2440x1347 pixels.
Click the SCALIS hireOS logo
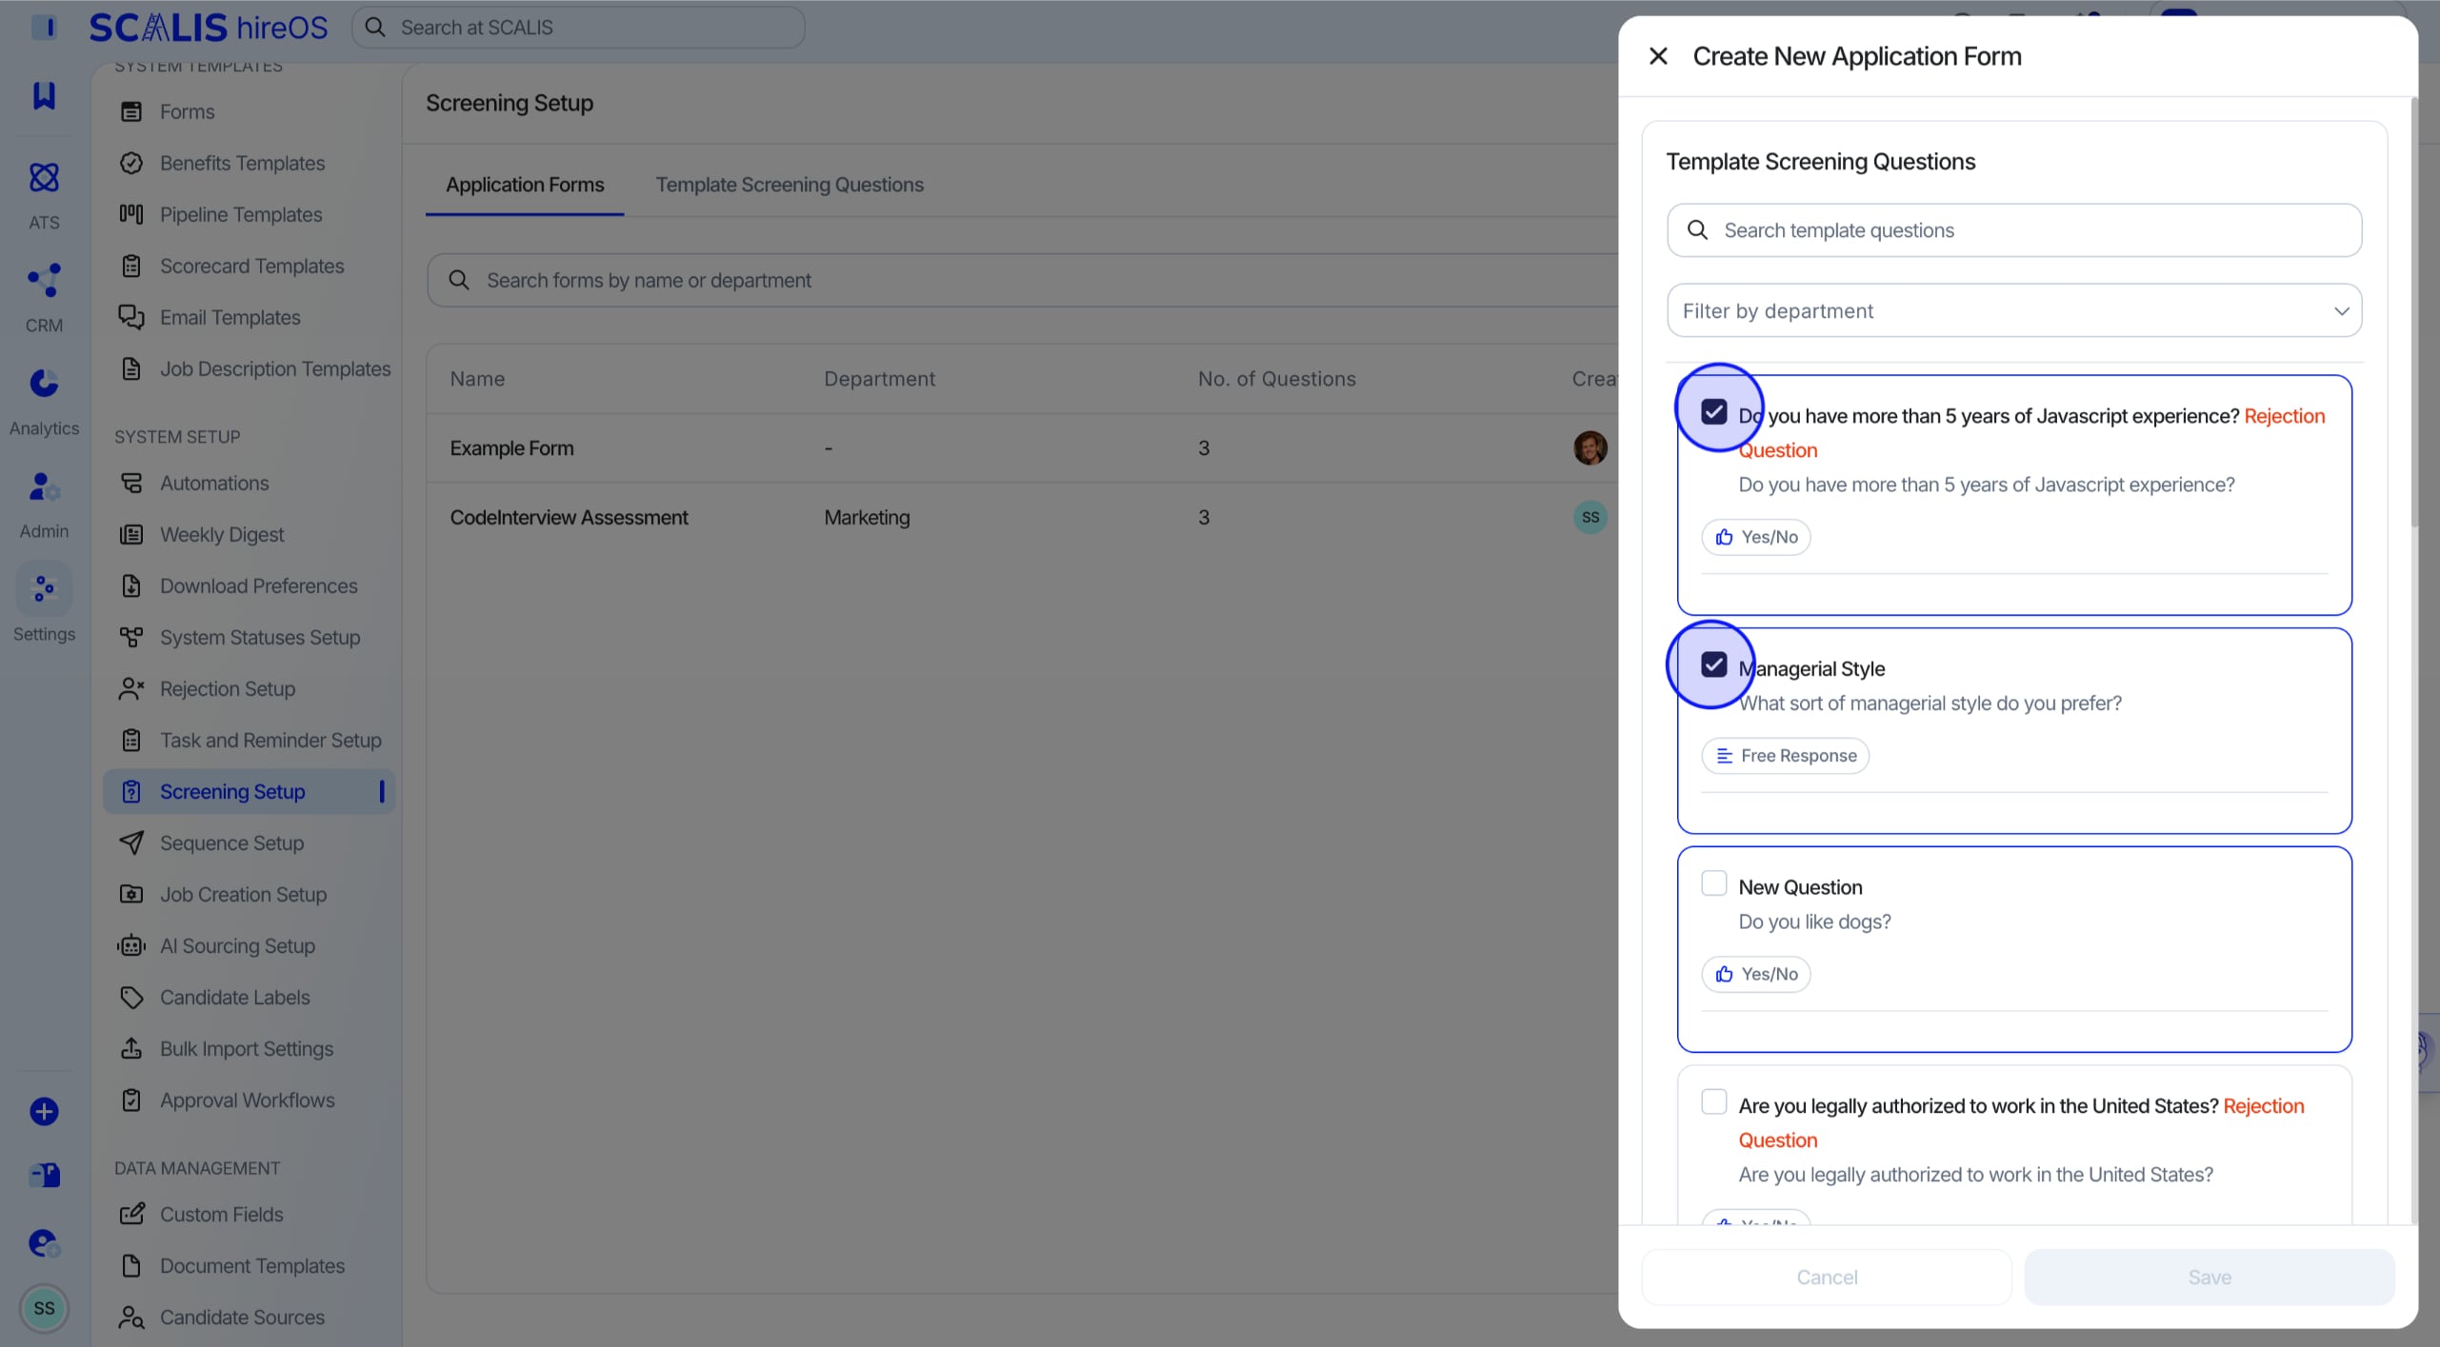pyautogui.click(x=209, y=28)
